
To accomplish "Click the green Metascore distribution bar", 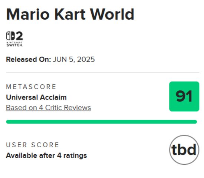I will 102,122.
